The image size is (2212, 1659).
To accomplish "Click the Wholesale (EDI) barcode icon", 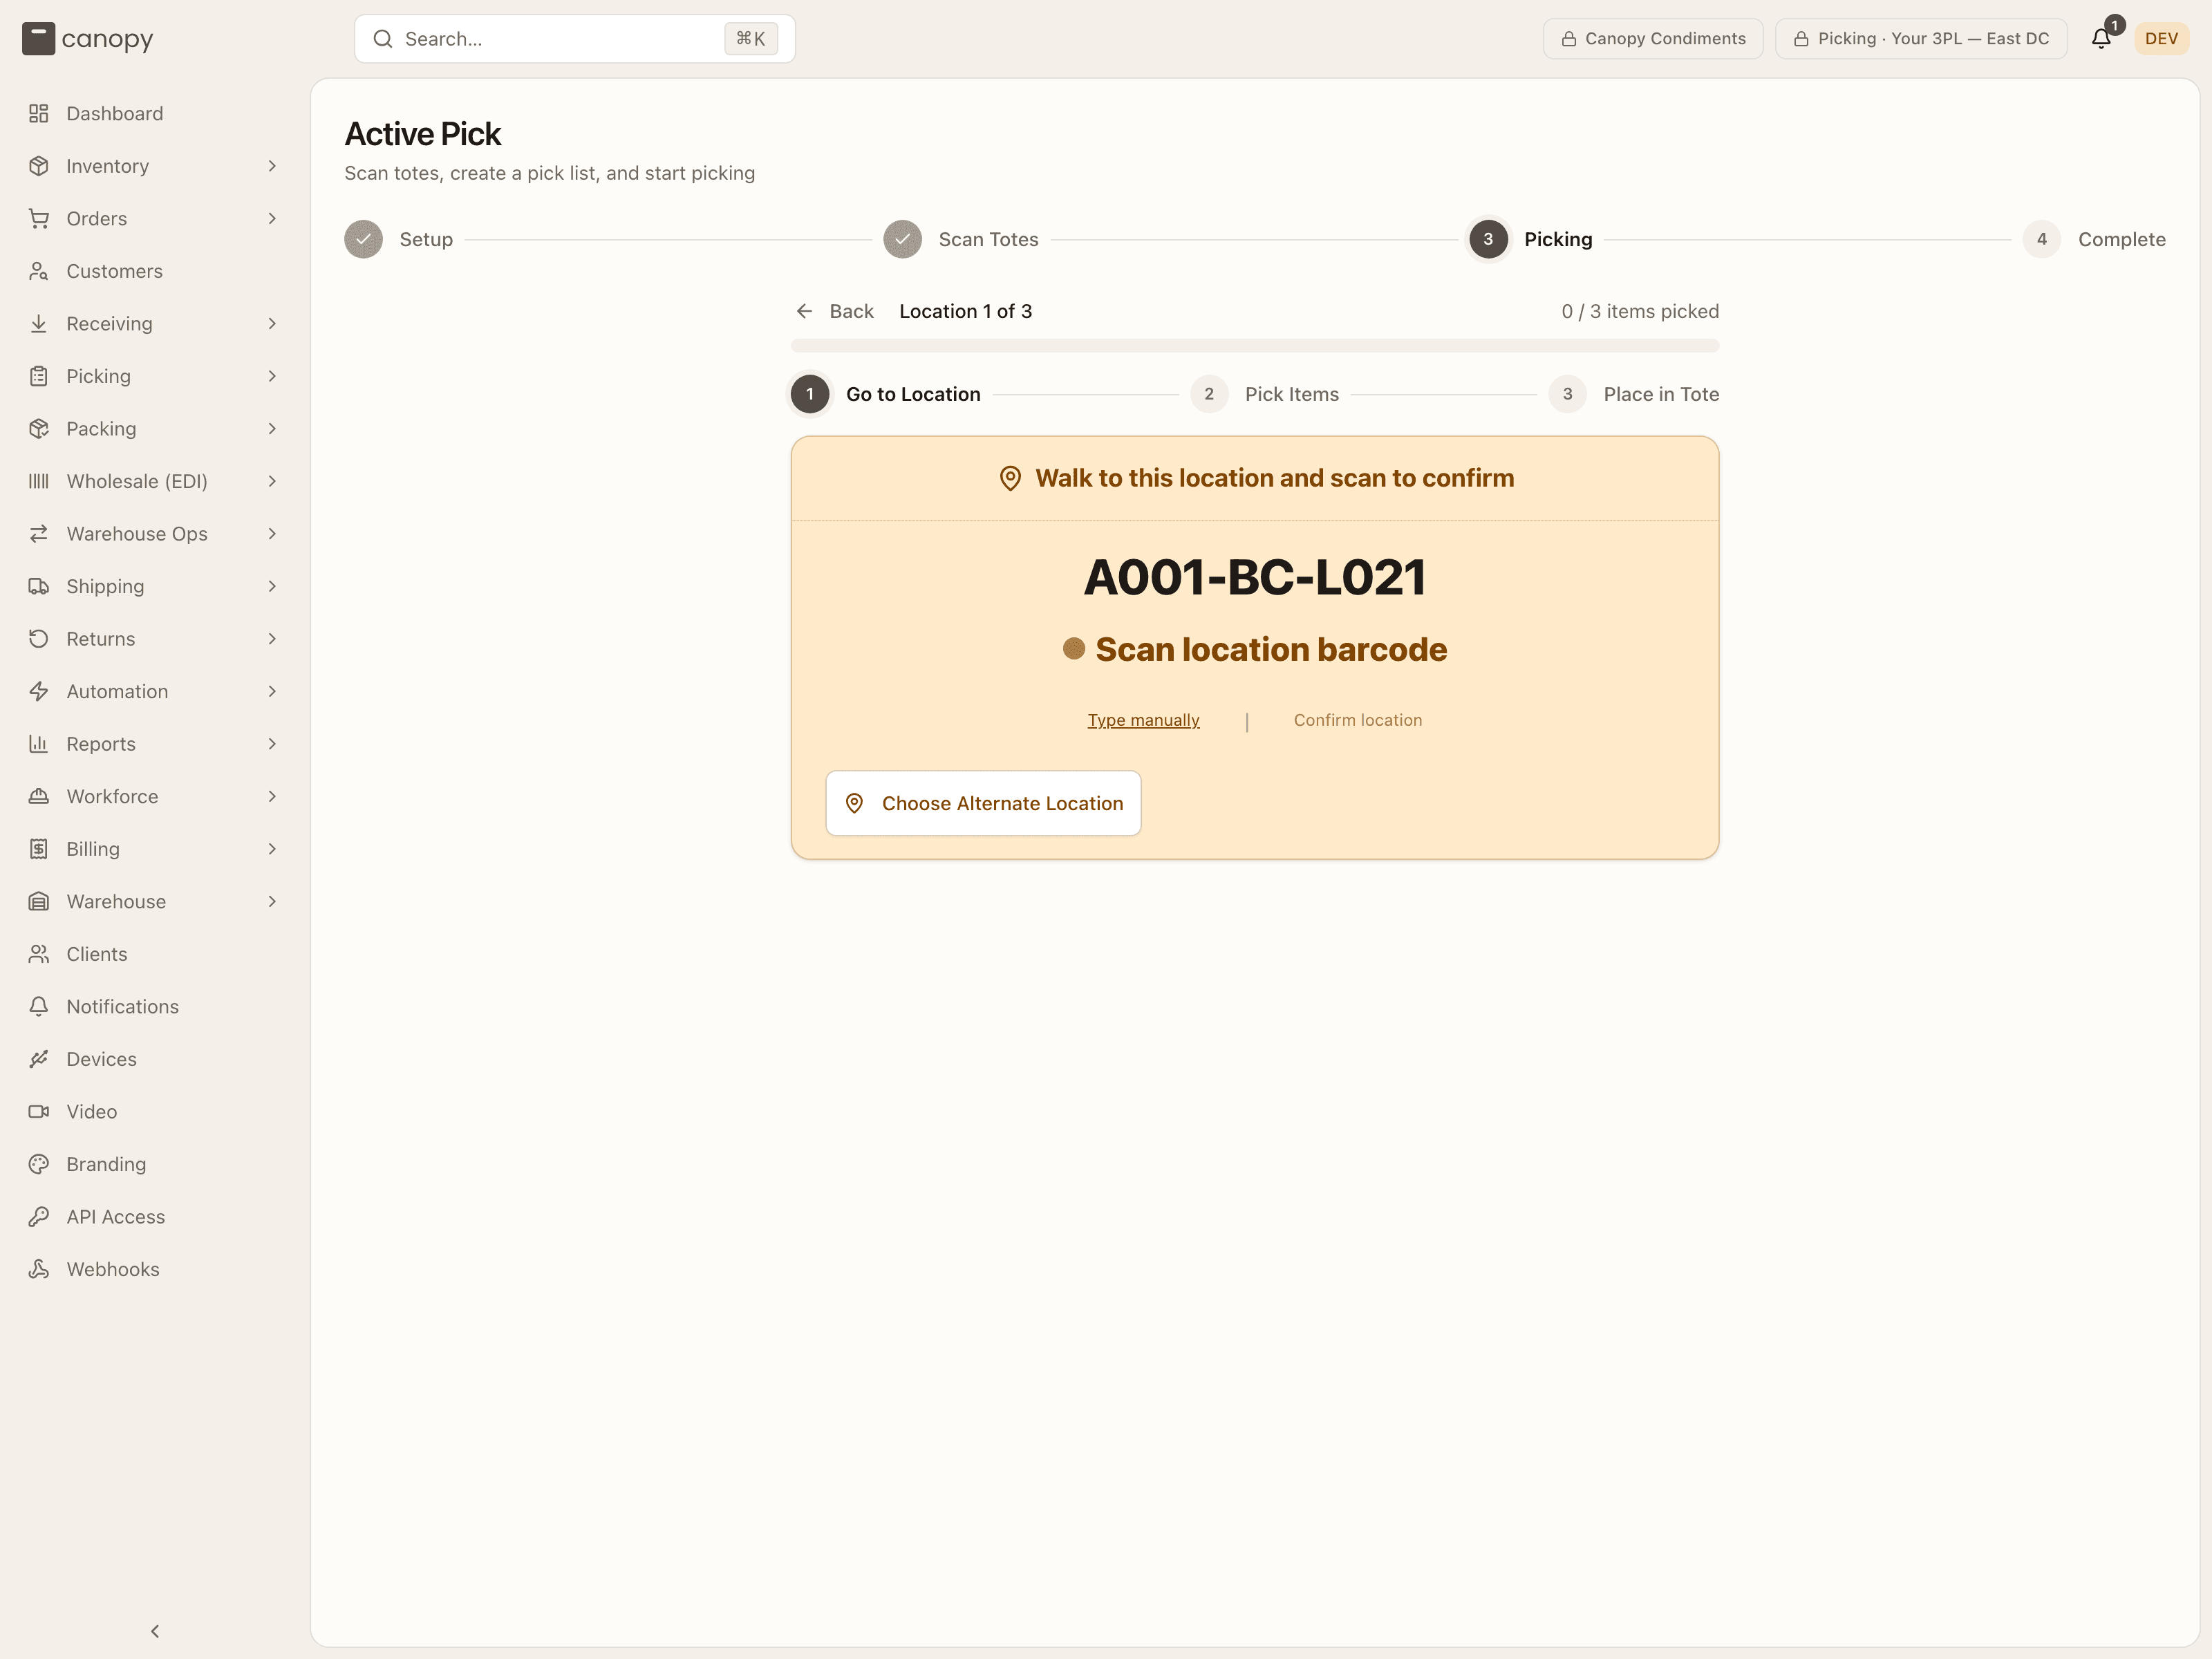I will click(39, 481).
